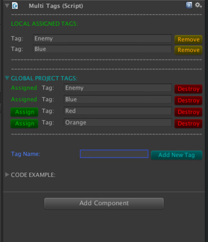Assign the Orange tag
208x242 pixels.
(25, 124)
